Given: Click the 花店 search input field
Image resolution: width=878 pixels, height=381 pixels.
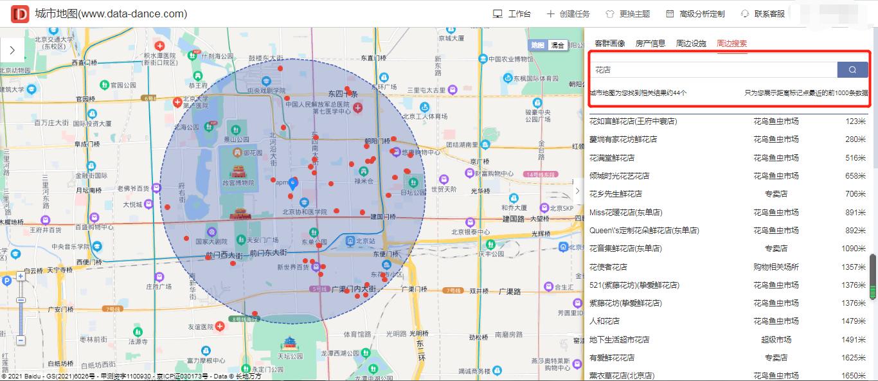Looking at the screenshot, I should (x=707, y=69).
